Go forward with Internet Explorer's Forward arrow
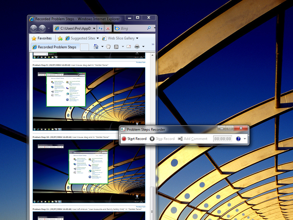293x220 pixels. pyautogui.click(x=42, y=28)
